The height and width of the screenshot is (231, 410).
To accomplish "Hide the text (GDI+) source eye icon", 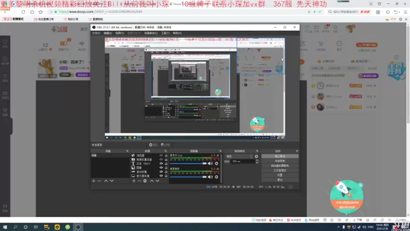I will point(161,164).
